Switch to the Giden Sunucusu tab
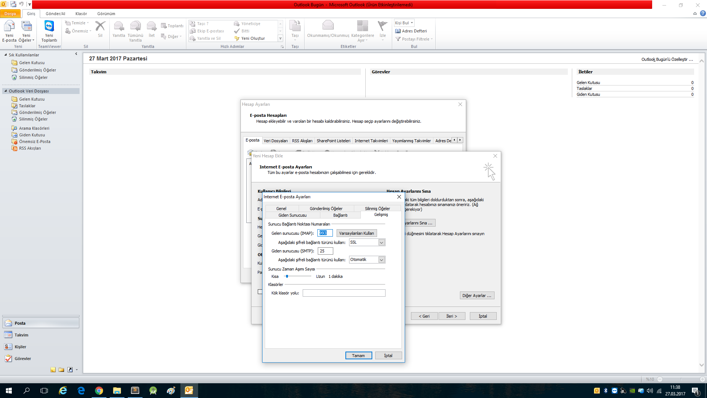Image resolution: width=707 pixels, height=398 pixels. 292,215
